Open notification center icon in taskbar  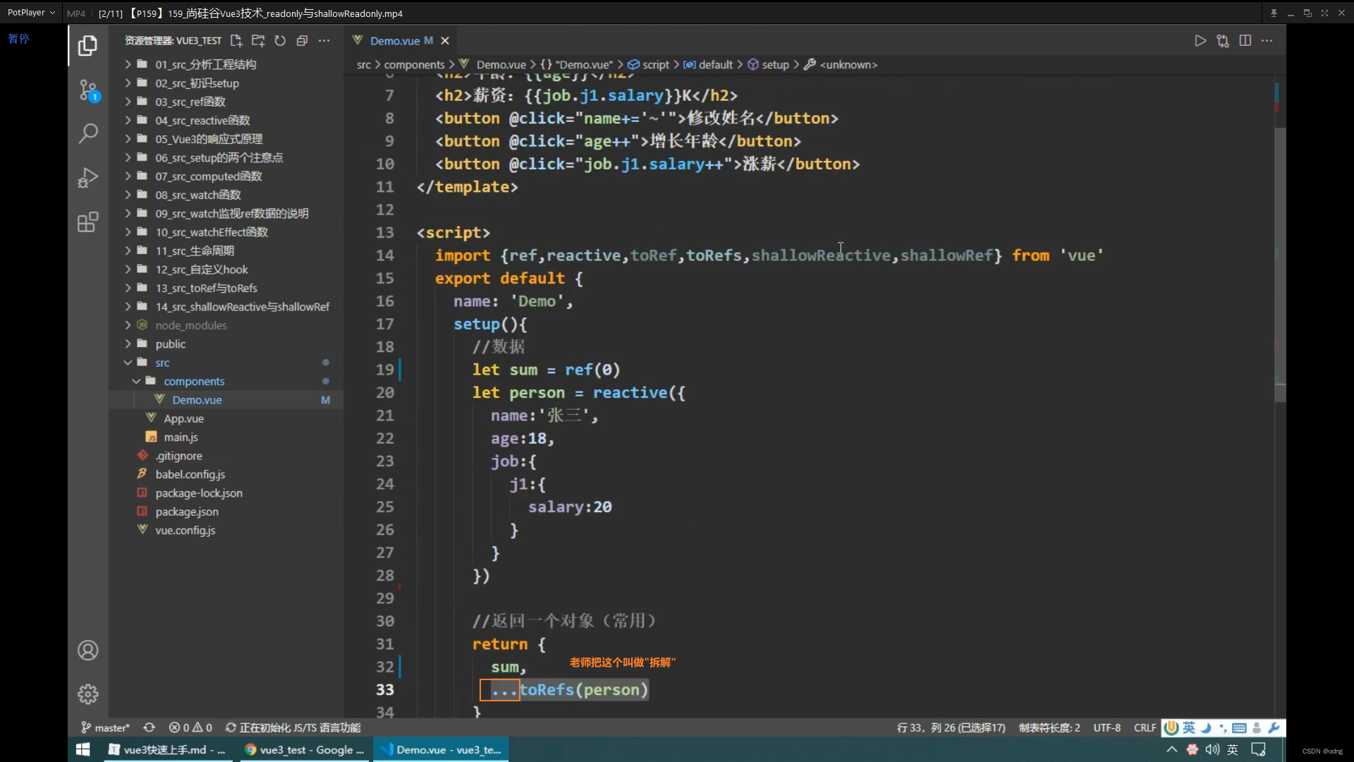pos(1258,749)
